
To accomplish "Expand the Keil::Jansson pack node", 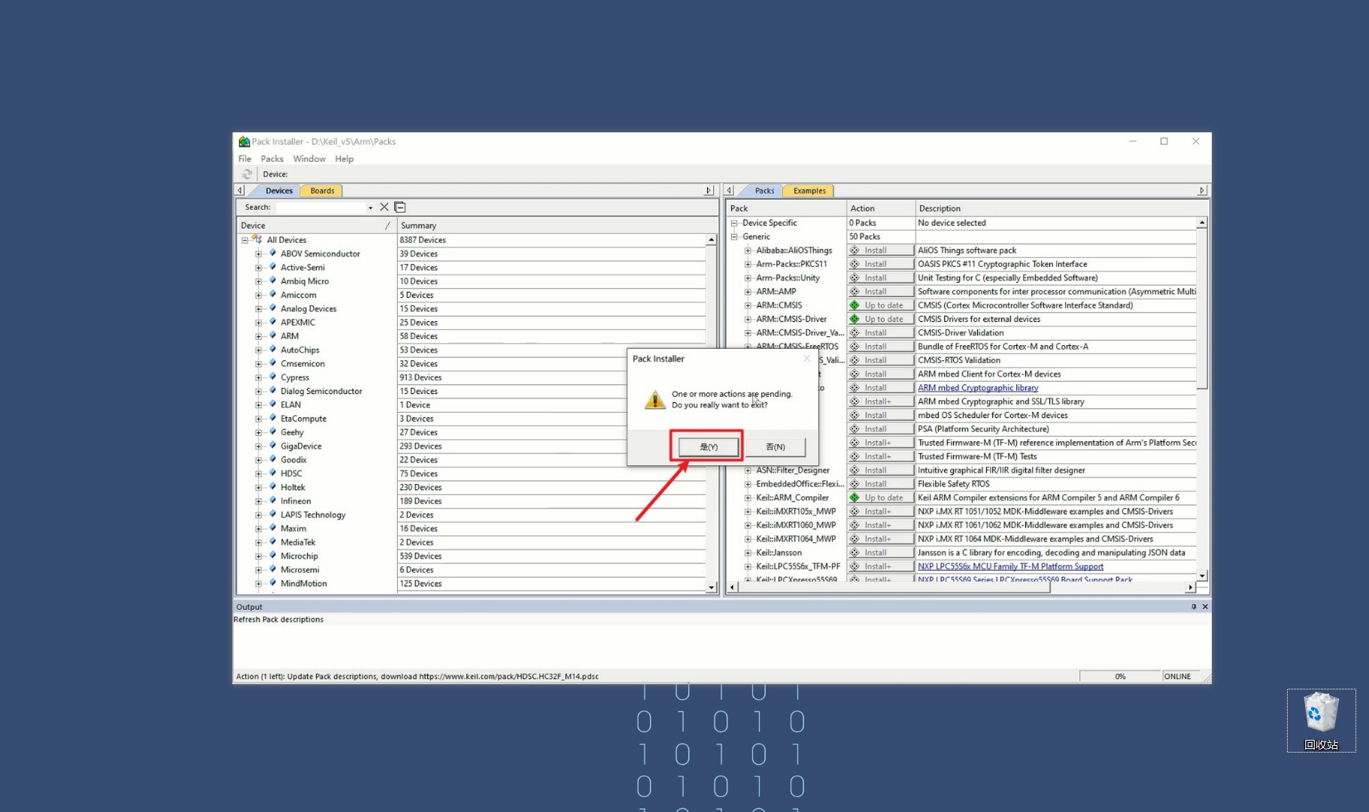I will [x=748, y=553].
